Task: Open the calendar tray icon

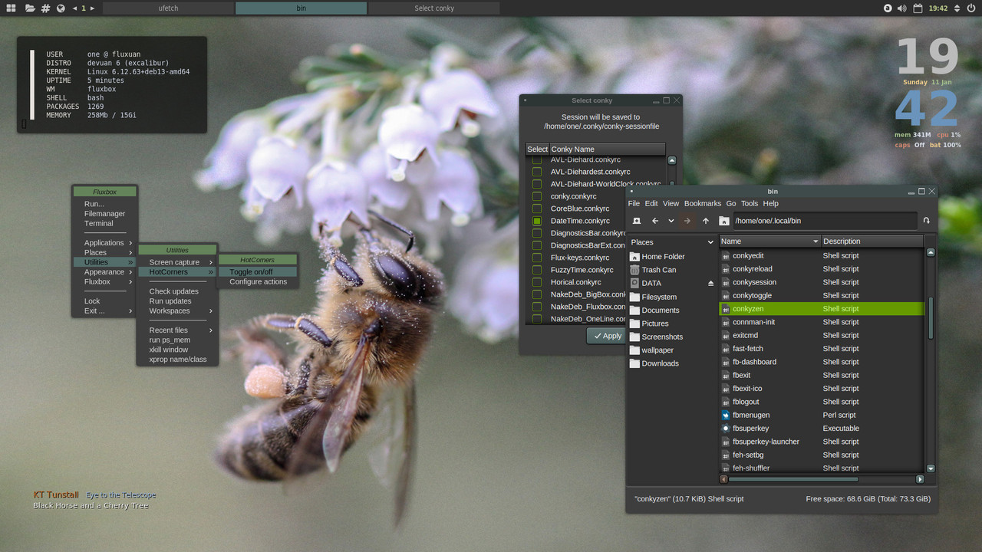Action: [918, 8]
